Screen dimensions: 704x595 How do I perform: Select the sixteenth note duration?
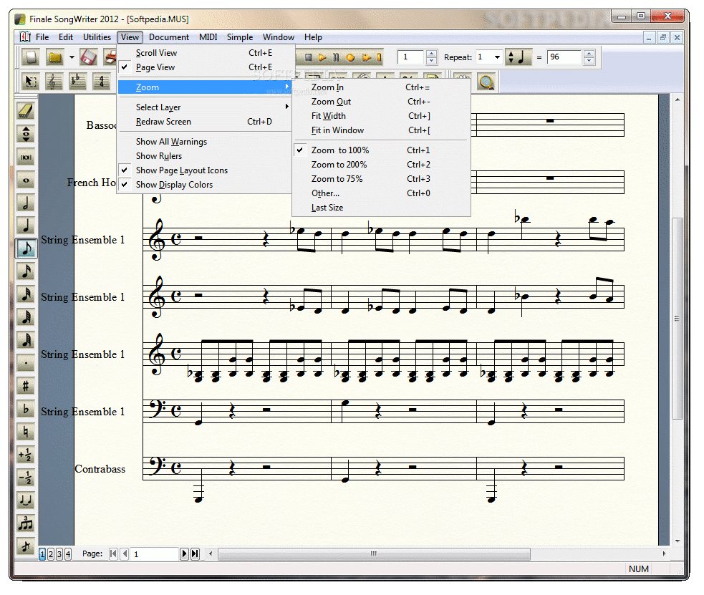tap(26, 271)
